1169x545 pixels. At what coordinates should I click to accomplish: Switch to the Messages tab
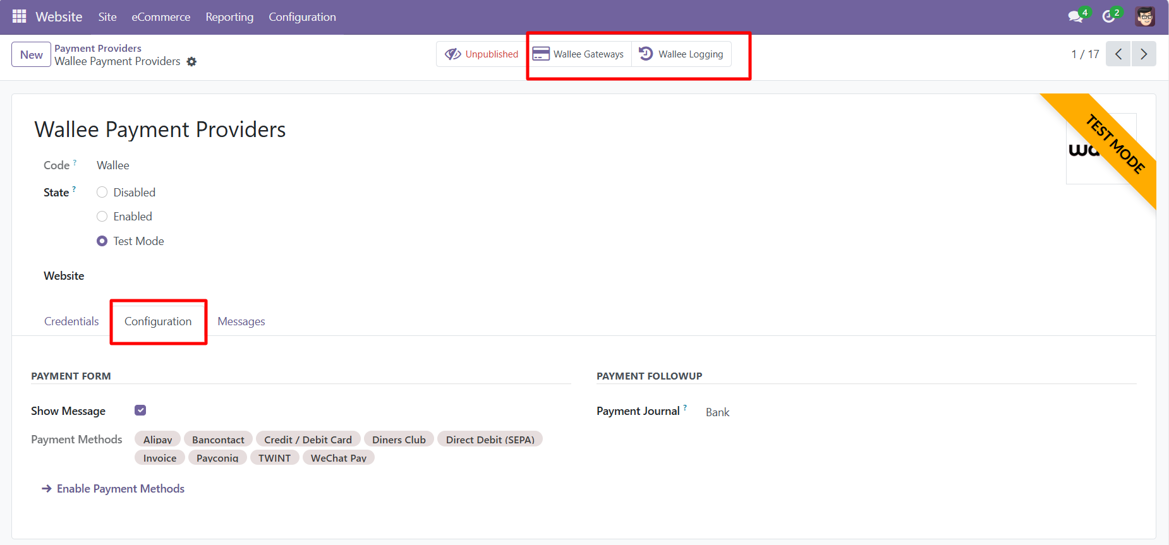(241, 321)
